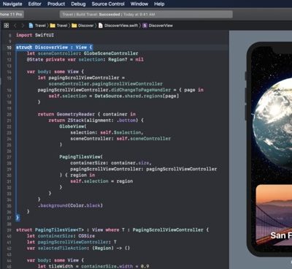Open the Editor menu
Image resolution: width=292 pixels, height=269 pixels.
point(35,4)
